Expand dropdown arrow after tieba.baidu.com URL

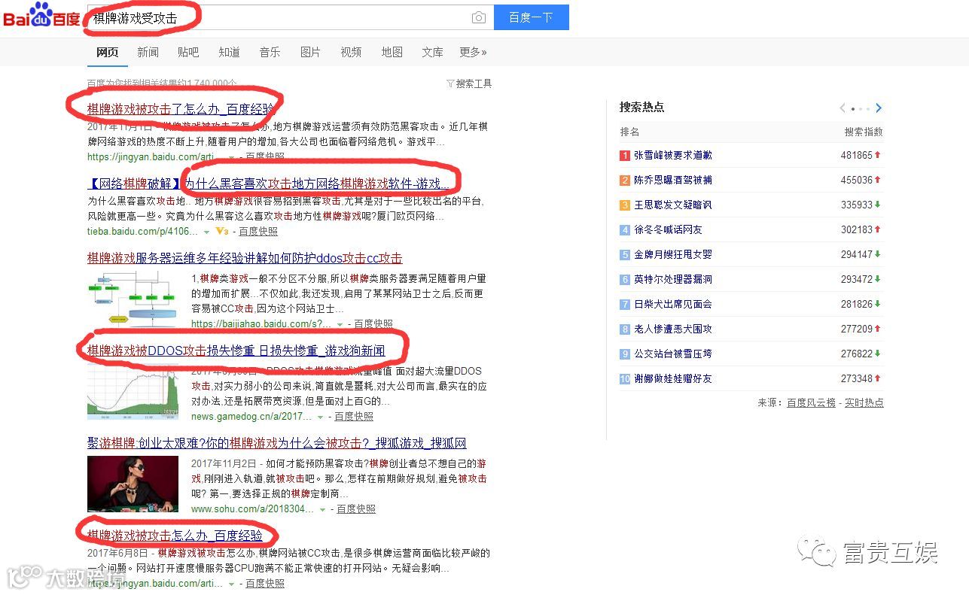(207, 232)
